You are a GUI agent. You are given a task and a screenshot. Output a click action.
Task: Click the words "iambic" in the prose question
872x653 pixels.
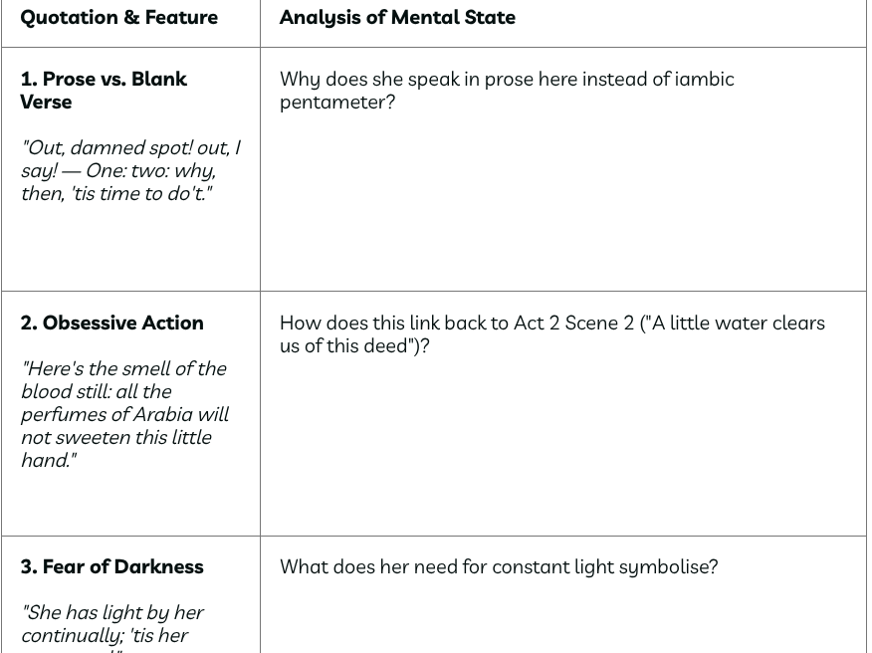click(x=704, y=79)
